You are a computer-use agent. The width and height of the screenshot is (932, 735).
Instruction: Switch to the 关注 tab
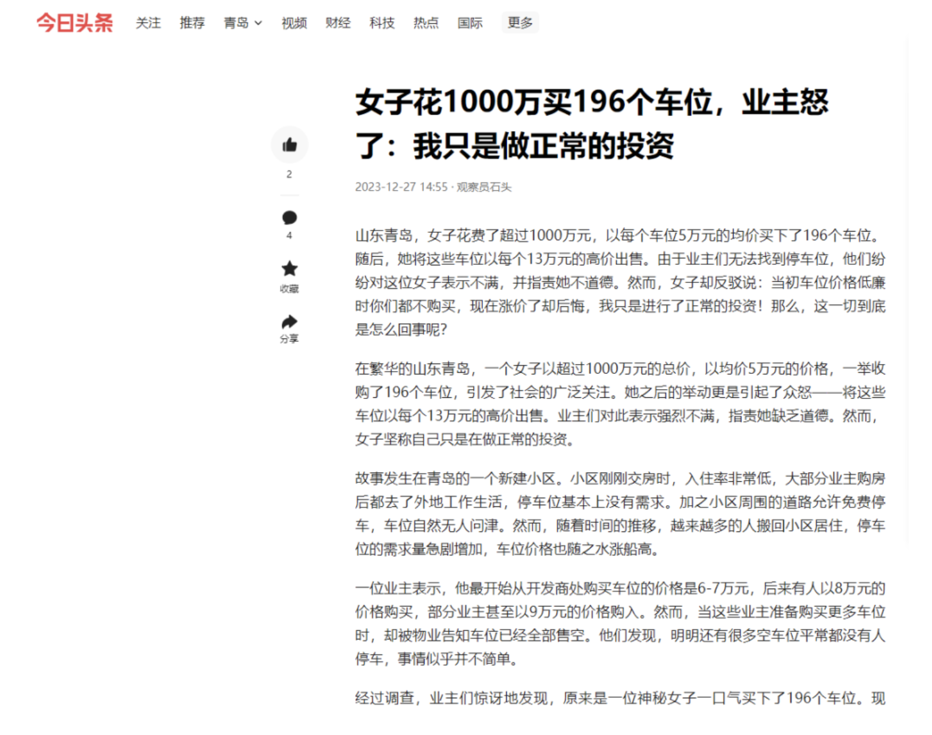(148, 23)
